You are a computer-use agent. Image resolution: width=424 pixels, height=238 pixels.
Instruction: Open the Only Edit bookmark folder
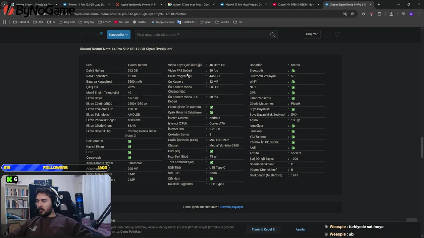pos(67,22)
